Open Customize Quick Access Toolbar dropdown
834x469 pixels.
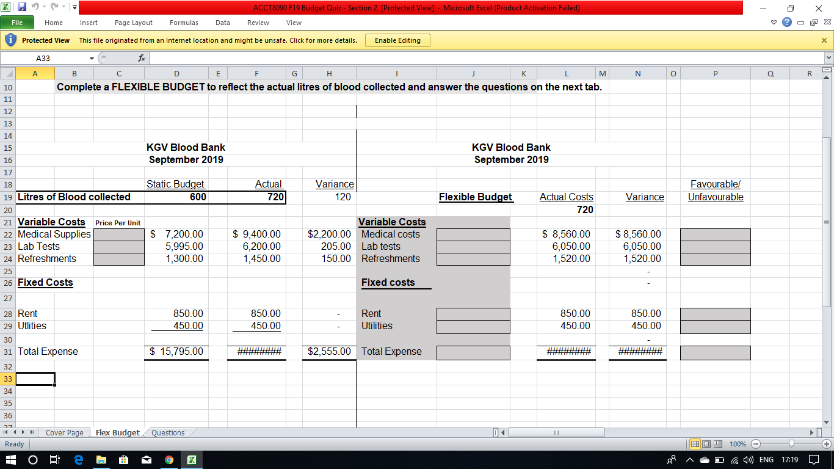tap(74, 7)
